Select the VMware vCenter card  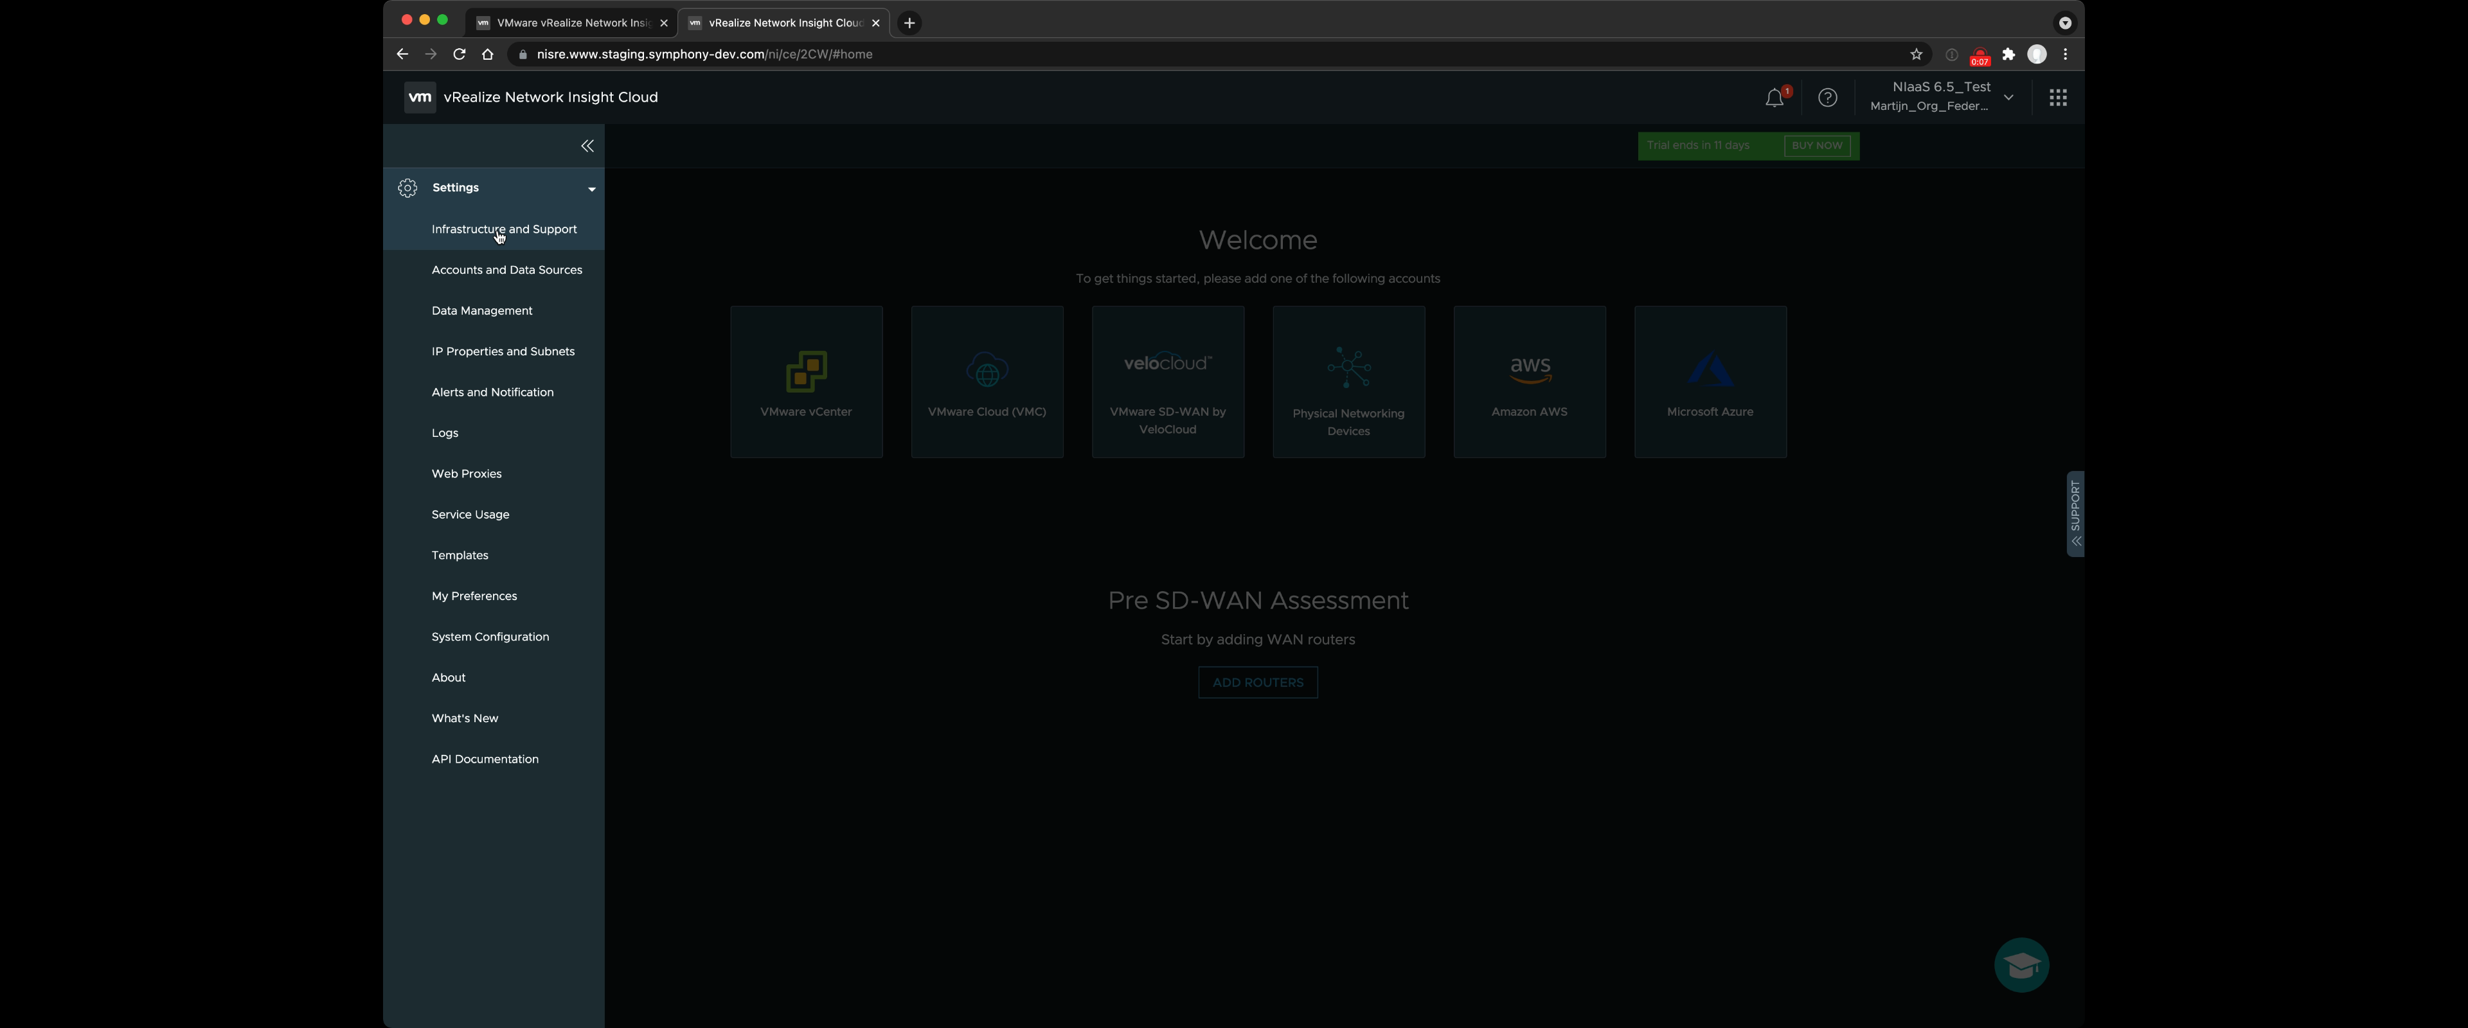coord(806,381)
